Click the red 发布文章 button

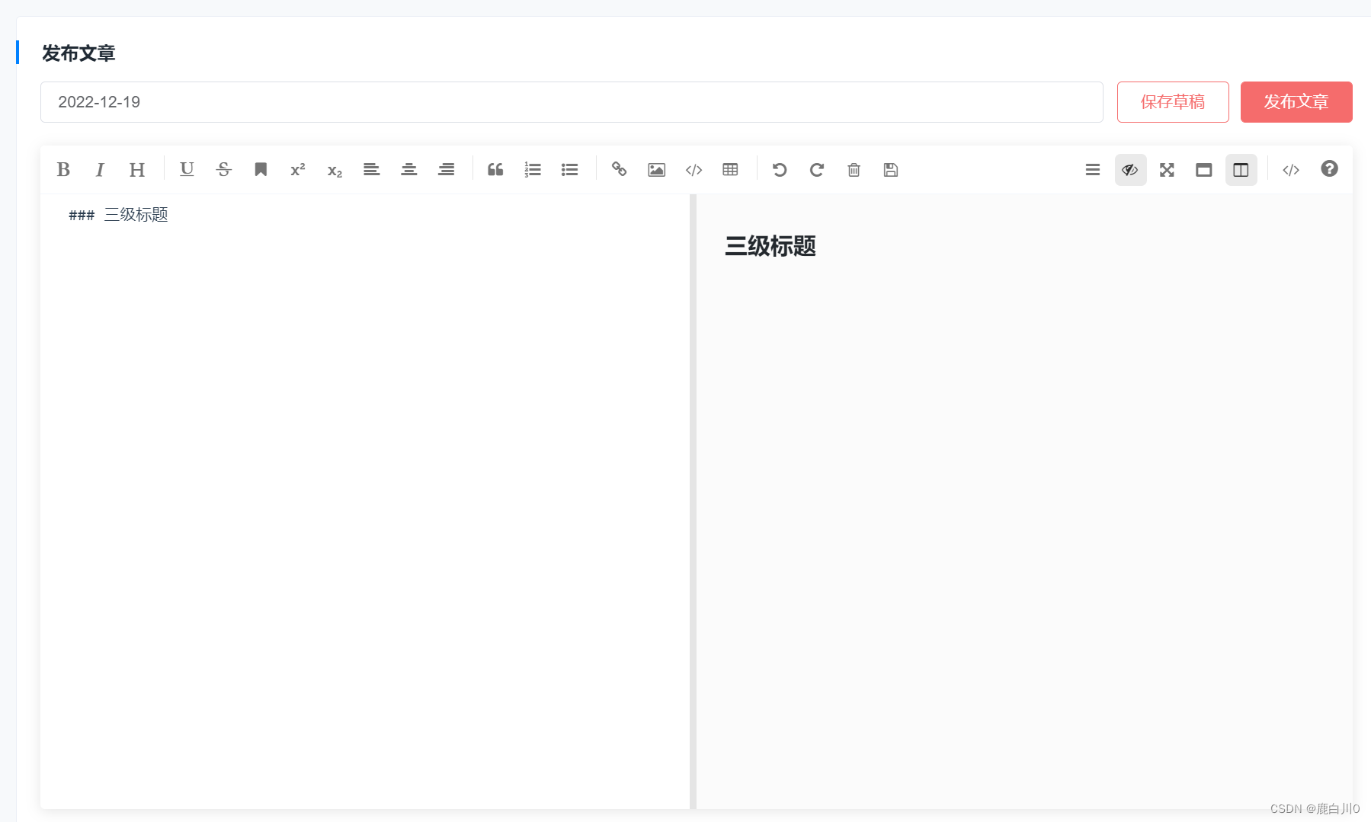1296,102
